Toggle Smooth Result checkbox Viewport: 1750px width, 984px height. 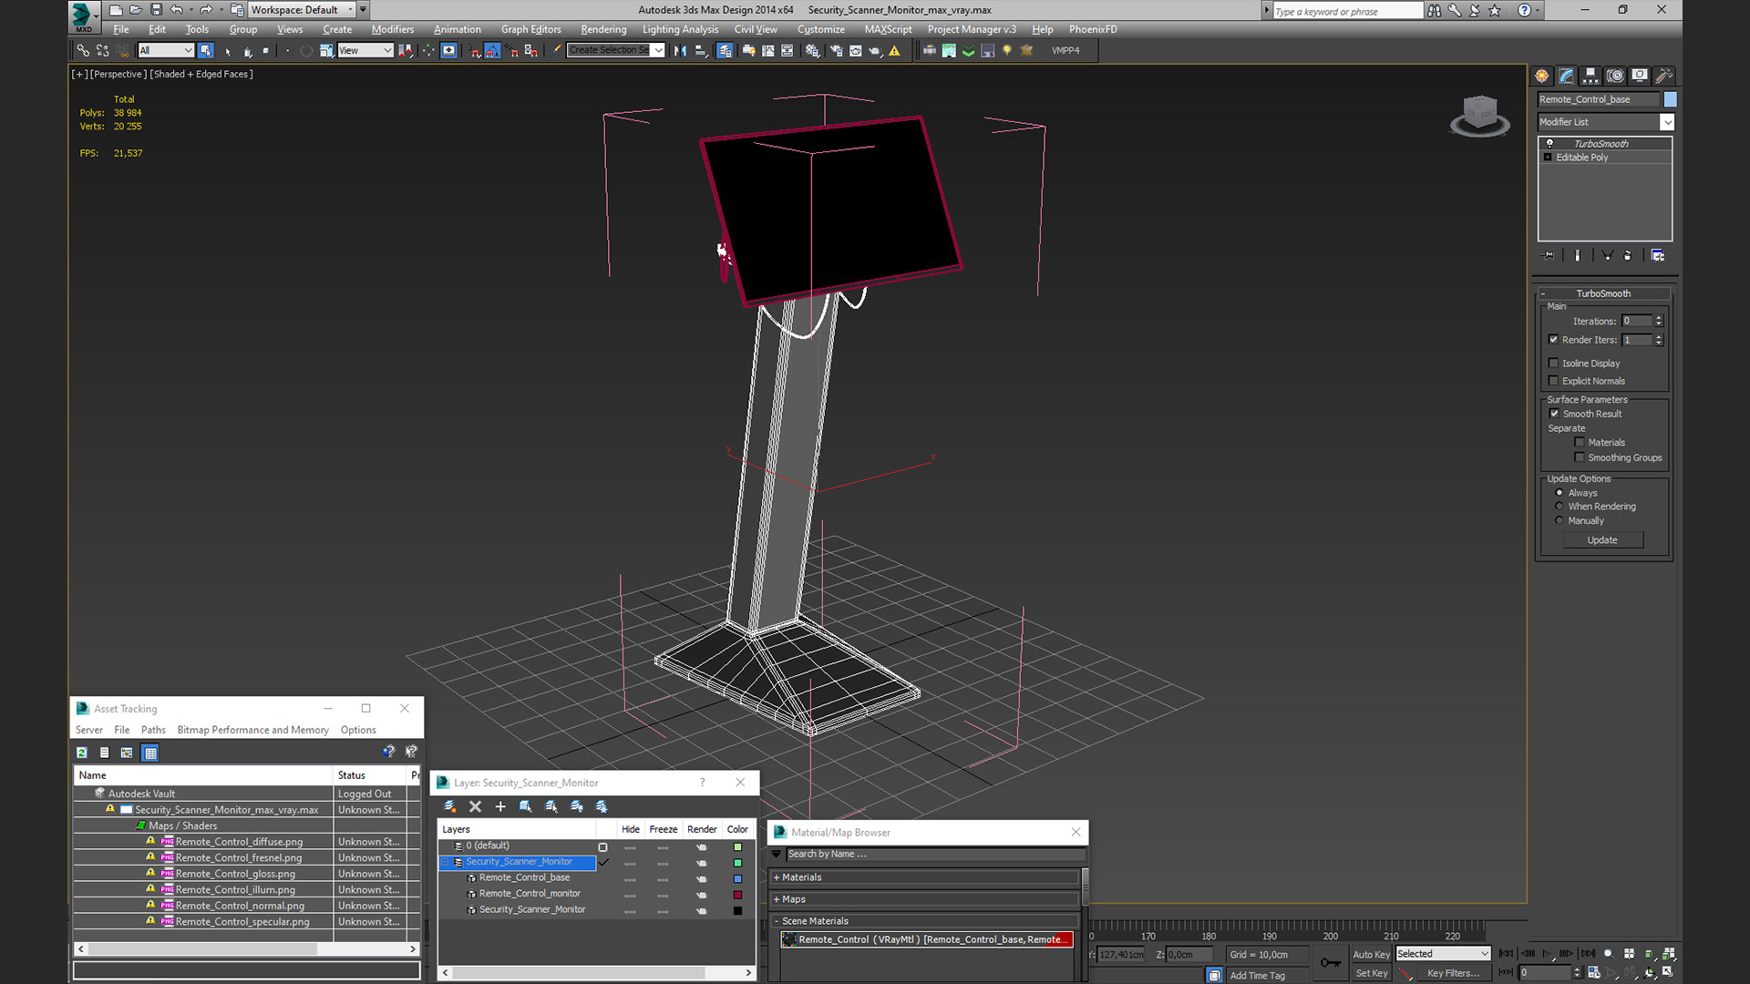pos(1555,414)
